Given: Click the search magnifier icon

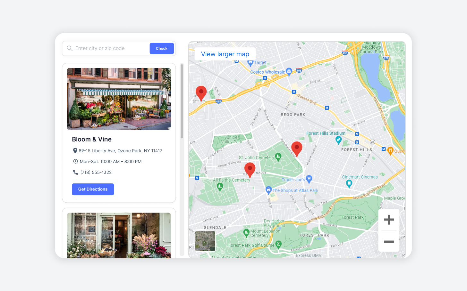Looking at the screenshot, I should click(x=70, y=48).
